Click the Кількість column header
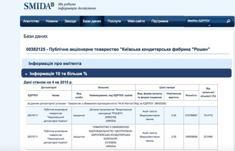The image size is (235, 151). point(191,95)
